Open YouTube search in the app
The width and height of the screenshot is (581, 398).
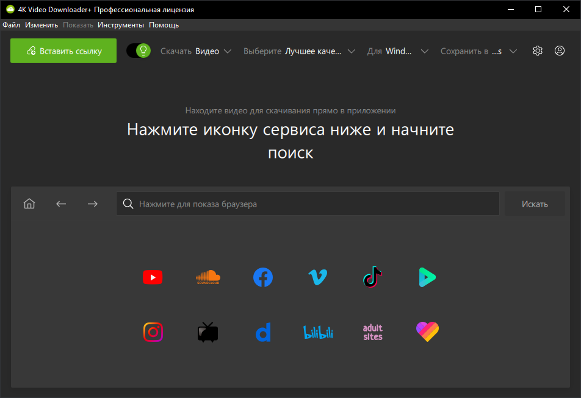153,277
